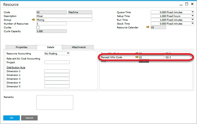The height and width of the screenshot is (124, 197).
Task: Click the Dimension 4 field
Action: (57, 82)
